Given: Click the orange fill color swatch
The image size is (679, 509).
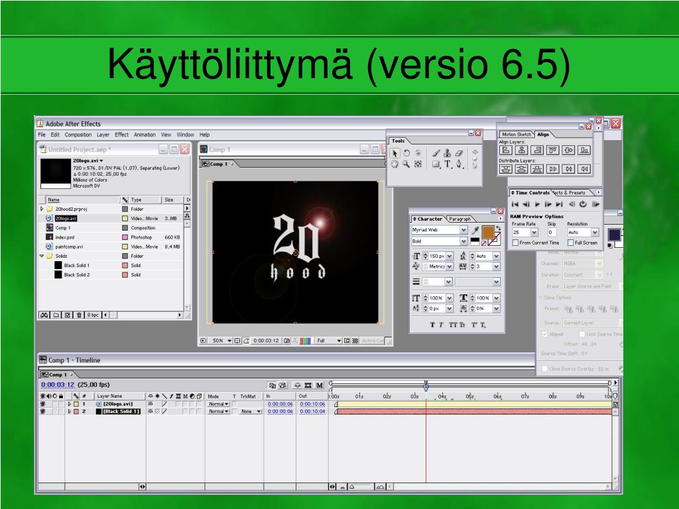Looking at the screenshot, I should coord(487,232).
